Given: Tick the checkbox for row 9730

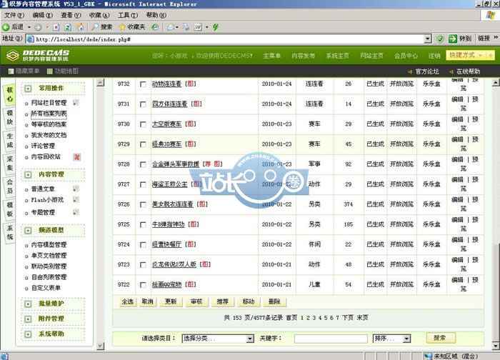Looking at the screenshot, I should (x=143, y=124).
